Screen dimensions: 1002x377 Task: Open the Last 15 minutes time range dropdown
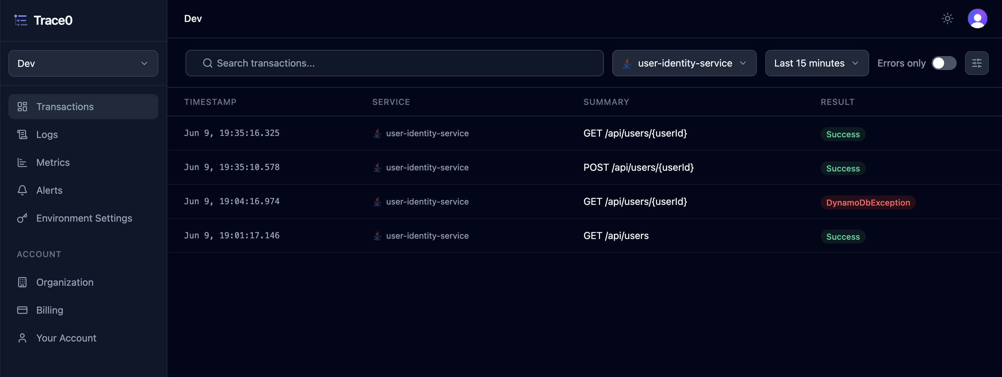point(817,63)
